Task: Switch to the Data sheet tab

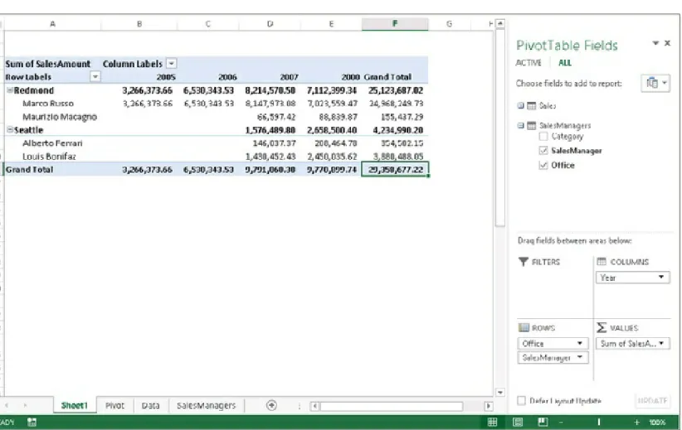Action: pyautogui.click(x=150, y=405)
